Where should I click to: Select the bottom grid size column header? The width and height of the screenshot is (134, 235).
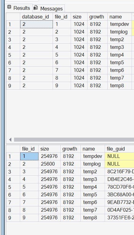click(49, 149)
